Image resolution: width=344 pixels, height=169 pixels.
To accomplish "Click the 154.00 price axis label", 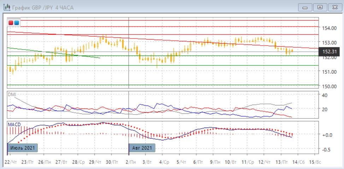I will coord(328,28).
